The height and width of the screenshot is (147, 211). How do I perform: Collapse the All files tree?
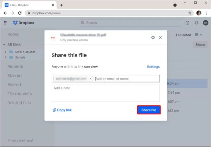4,45
